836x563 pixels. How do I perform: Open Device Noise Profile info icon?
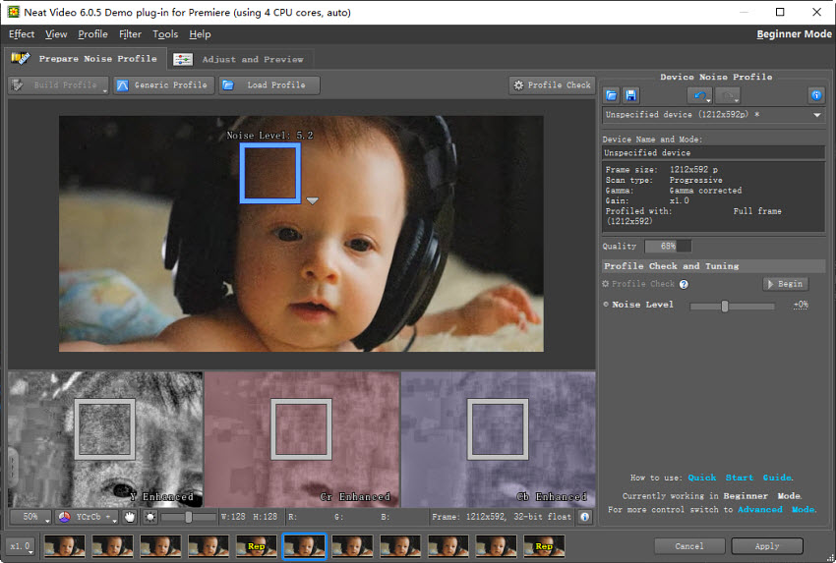point(816,96)
